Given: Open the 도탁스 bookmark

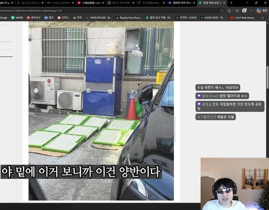Looking at the screenshot, I should coord(63,18).
